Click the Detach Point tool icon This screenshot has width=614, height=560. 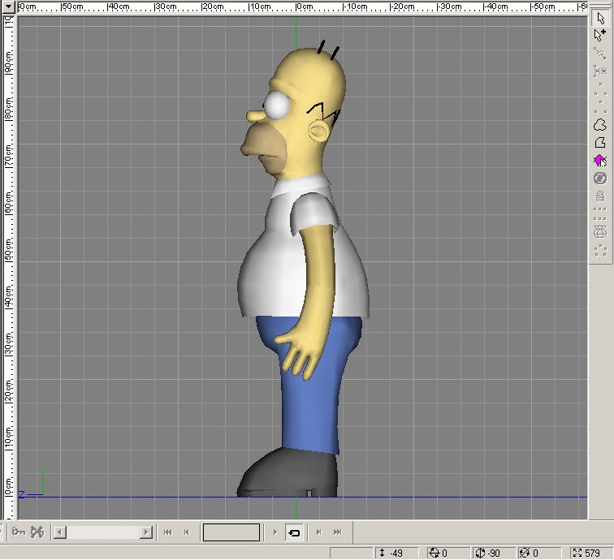click(x=600, y=71)
